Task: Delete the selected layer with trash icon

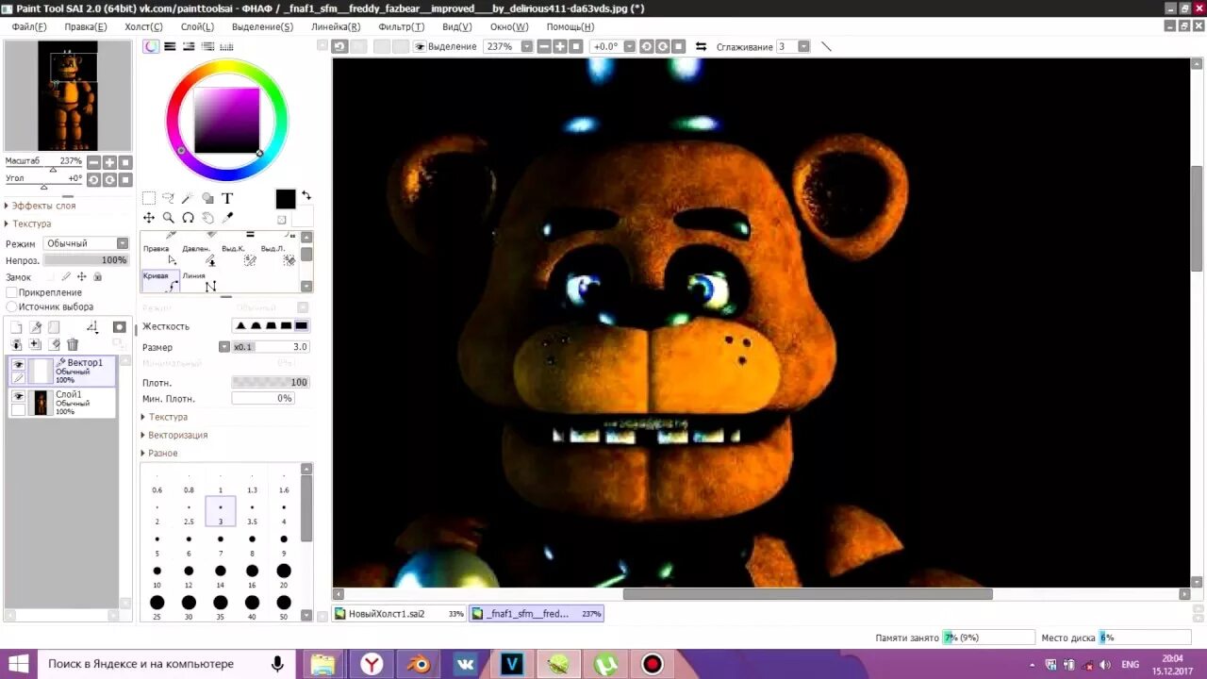Action: [x=73, y=345]
